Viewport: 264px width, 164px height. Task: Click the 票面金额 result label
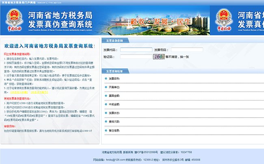(114, 96)
